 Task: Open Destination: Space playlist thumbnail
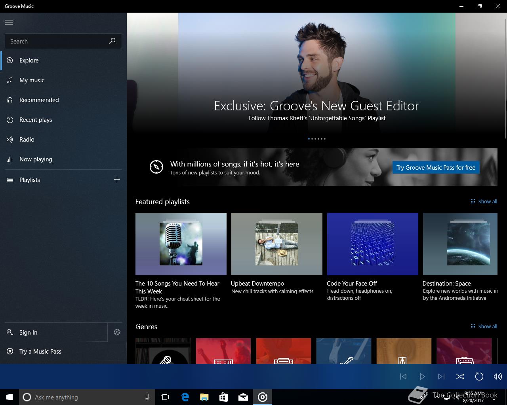460,244
